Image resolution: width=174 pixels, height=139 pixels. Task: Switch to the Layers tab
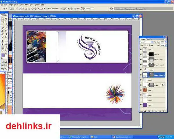(143, 39)
